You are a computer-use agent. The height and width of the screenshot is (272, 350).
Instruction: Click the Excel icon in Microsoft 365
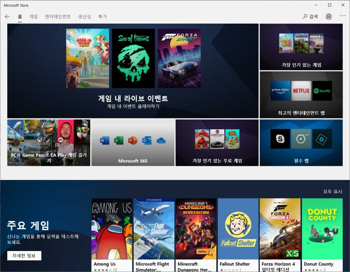coord(118,141)
